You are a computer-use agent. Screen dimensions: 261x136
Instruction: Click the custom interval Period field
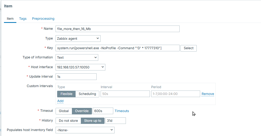pos(175,94)
